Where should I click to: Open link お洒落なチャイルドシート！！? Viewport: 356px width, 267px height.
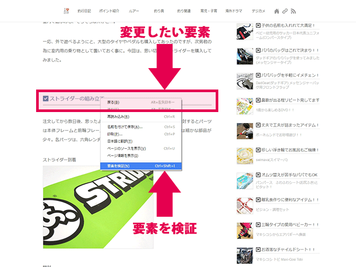(288, 250)
